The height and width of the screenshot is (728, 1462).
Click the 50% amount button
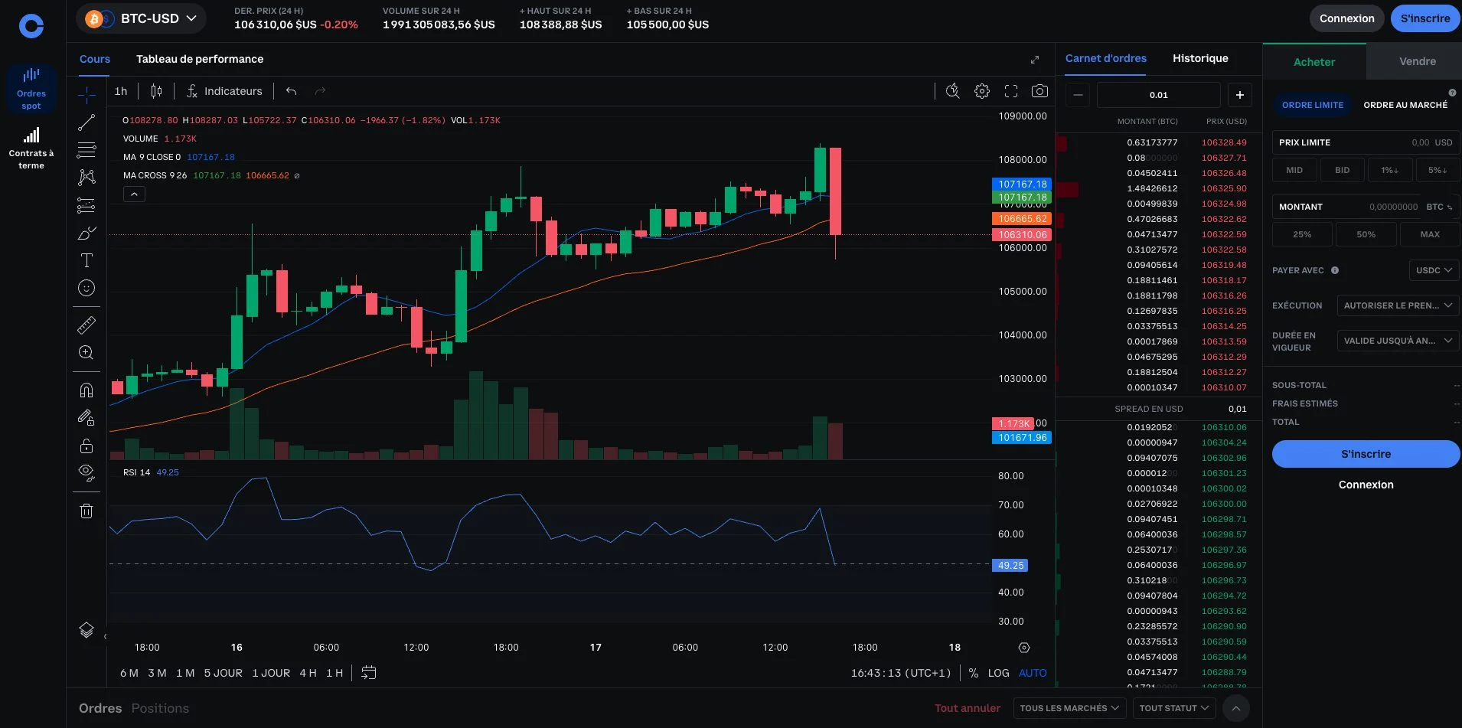pyautogui.click(x=1366, y=234)
